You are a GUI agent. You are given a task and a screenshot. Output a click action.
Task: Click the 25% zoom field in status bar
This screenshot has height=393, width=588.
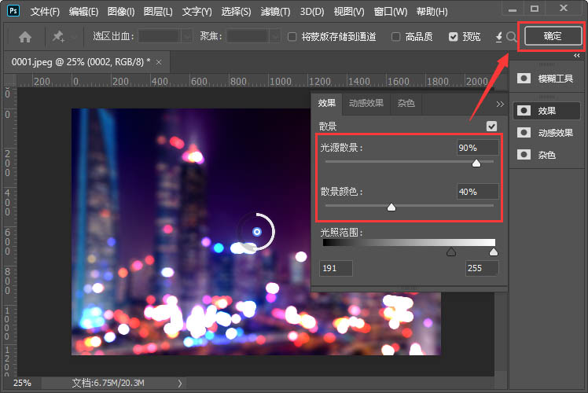pos(22,384)
